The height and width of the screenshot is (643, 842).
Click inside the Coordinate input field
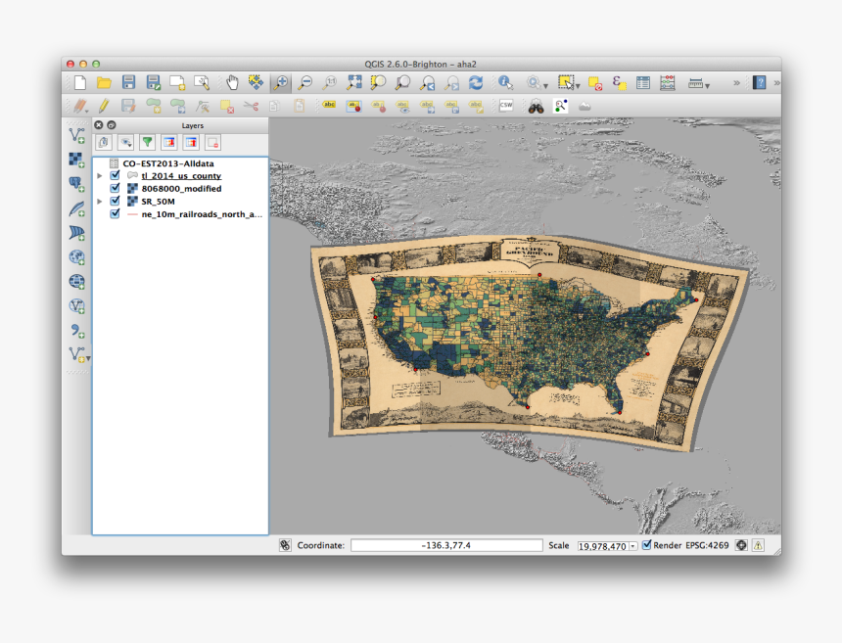click(x=445, y=543)
